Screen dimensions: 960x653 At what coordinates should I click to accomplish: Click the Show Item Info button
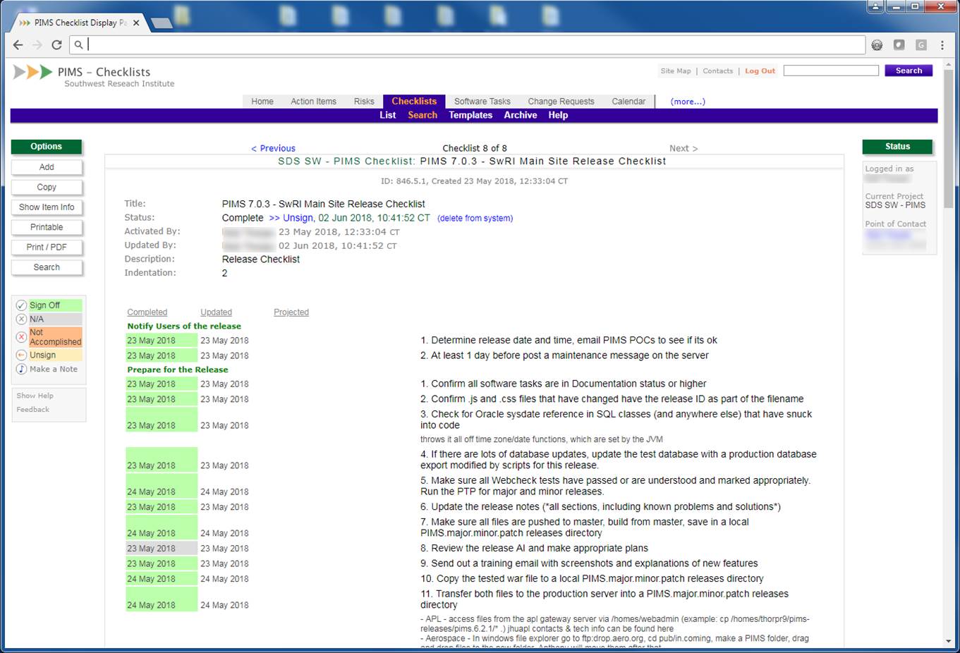47,207
